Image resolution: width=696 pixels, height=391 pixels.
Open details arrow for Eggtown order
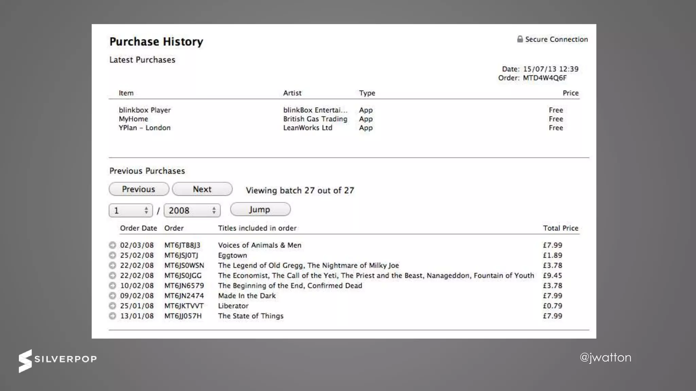click(x=112, y=255)
